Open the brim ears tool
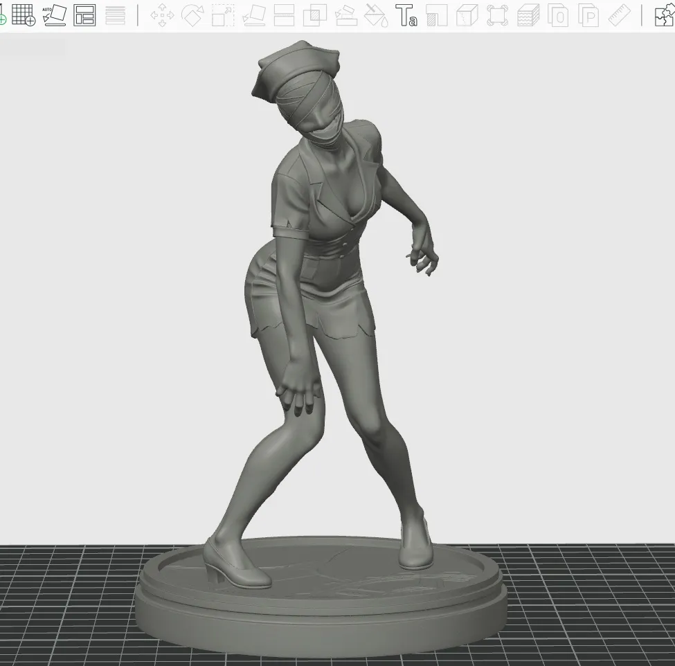The height and width of the screenshot is (666, 675). pyautogui.click(x=497, y=15)
